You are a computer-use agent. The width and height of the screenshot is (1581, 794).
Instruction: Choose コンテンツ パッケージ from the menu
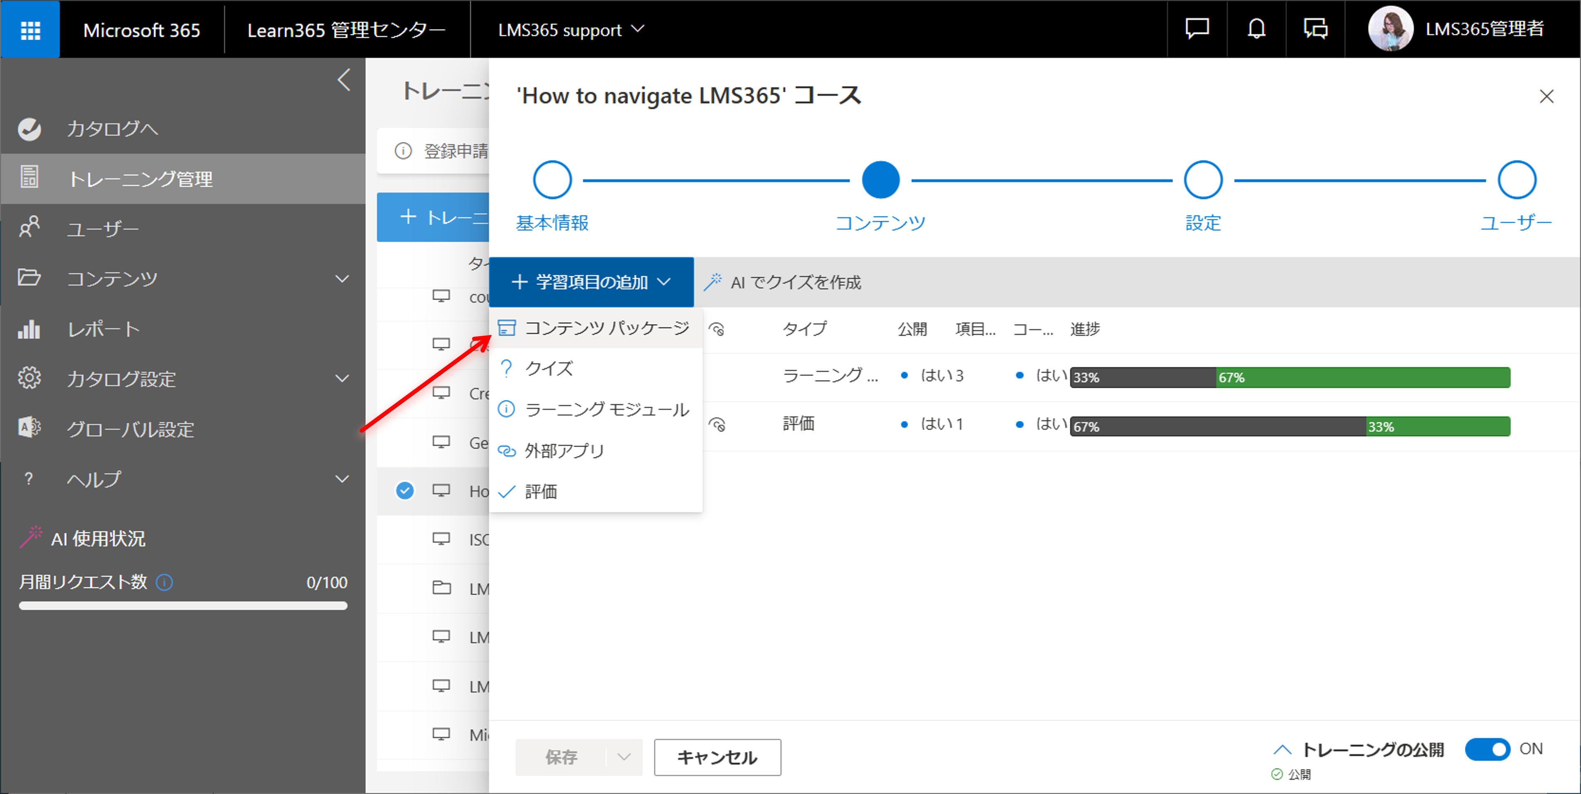pos(596,328)
